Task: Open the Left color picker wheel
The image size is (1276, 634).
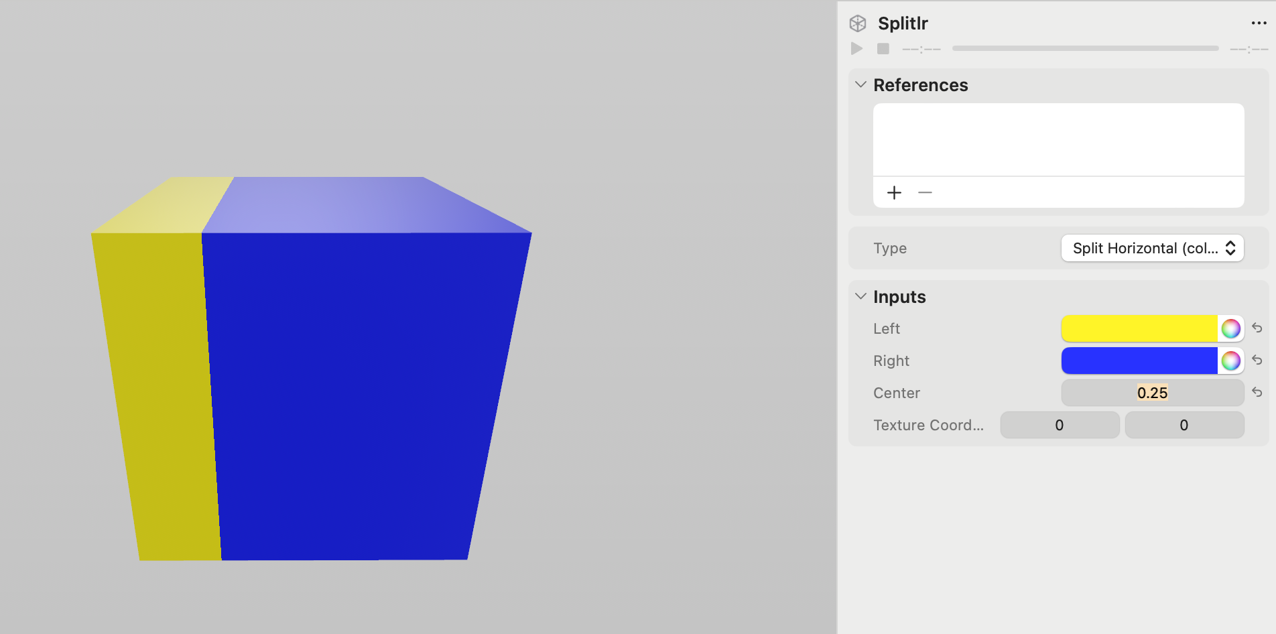Action: [1231, 328]
